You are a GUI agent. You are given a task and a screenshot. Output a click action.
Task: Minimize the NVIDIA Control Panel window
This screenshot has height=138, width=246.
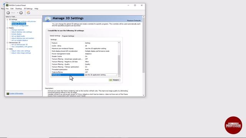click(x=128, y=5)
